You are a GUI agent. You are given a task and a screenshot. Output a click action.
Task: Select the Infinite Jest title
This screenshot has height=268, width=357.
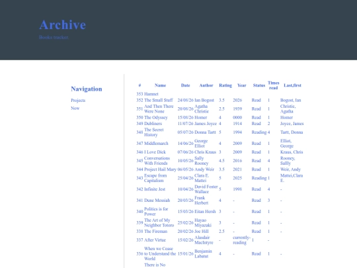(x=155, y=189)
